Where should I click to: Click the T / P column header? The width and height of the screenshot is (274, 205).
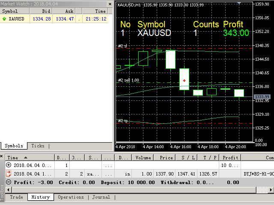[x=208, y=158]
